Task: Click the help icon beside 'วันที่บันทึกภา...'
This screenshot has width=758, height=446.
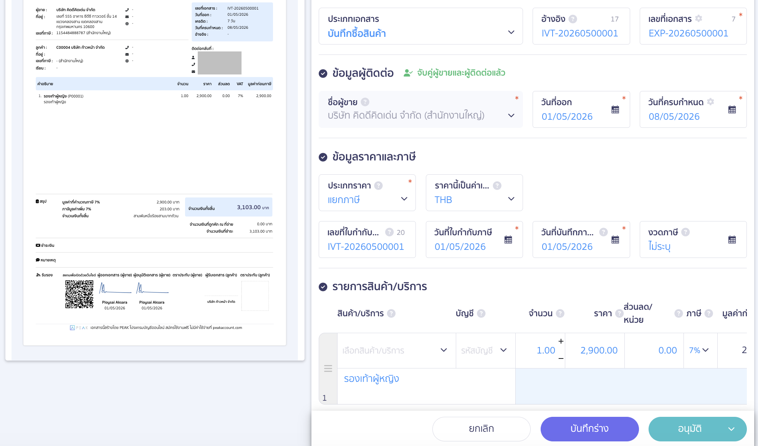Action: (x=603, y=232)
